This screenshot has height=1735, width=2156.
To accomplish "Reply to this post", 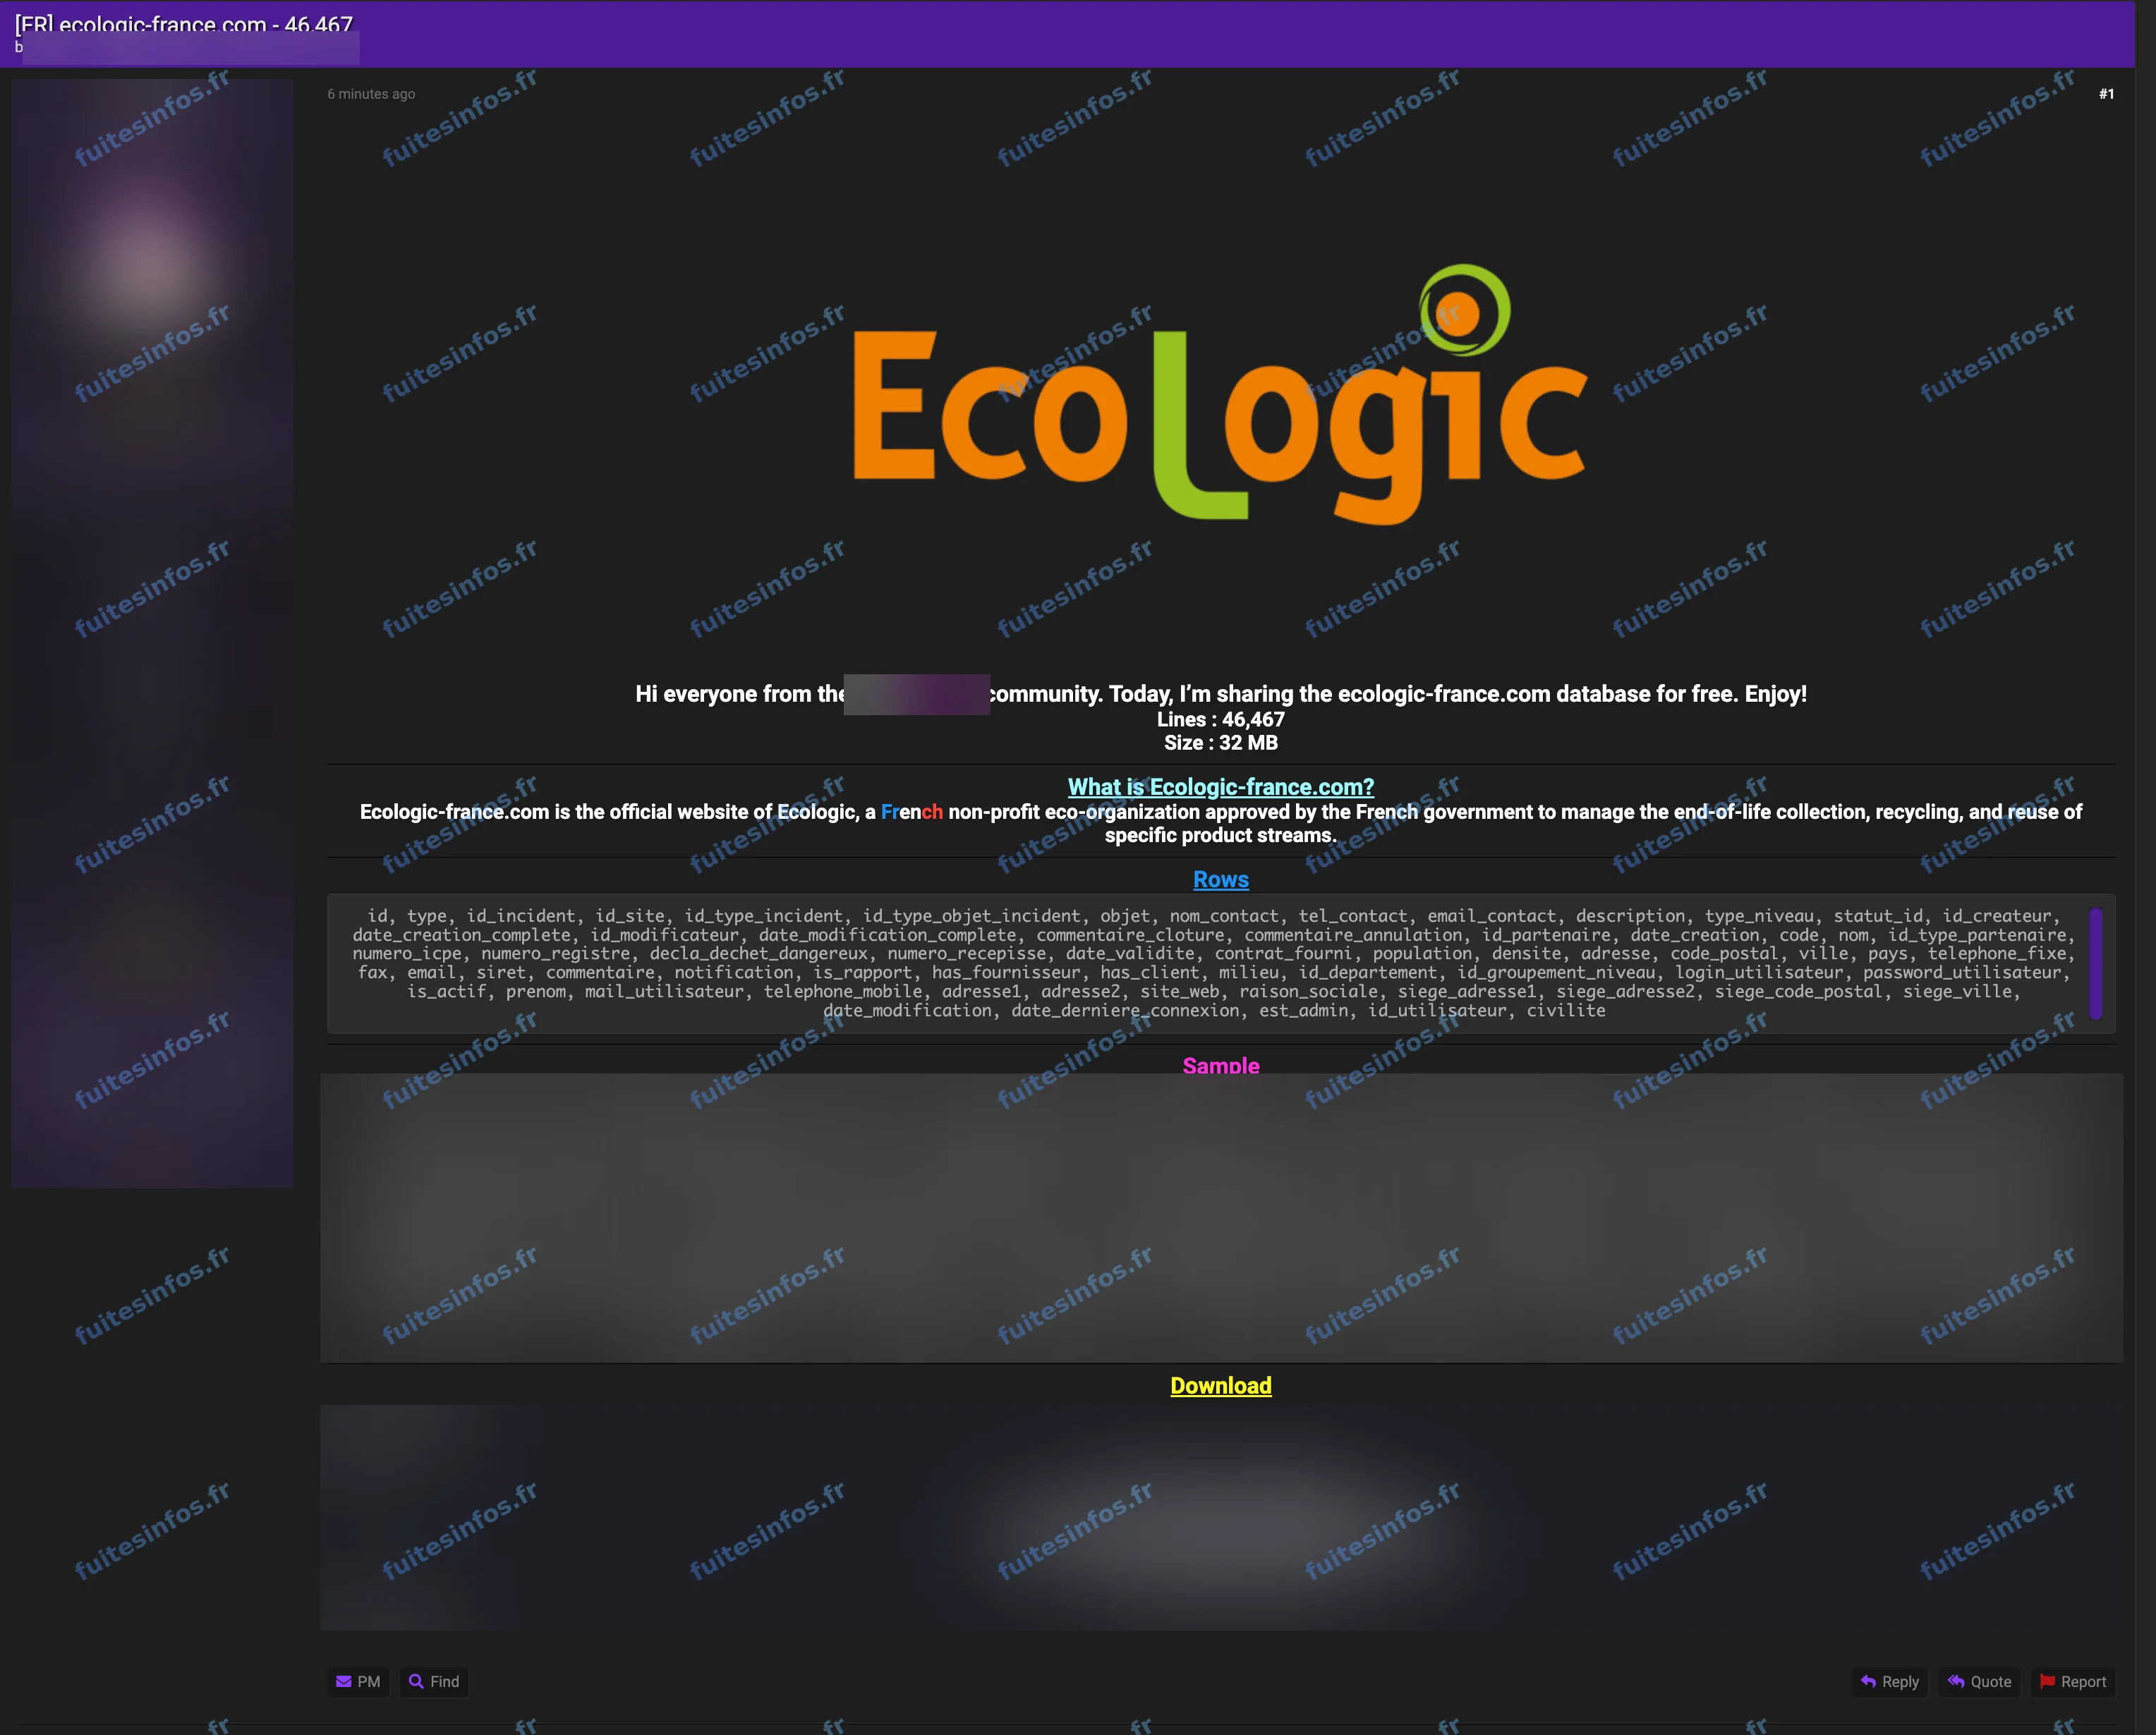I will [x=1889, y=1682].
